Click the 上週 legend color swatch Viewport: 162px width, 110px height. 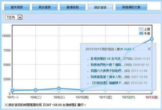tap(141, 29)
